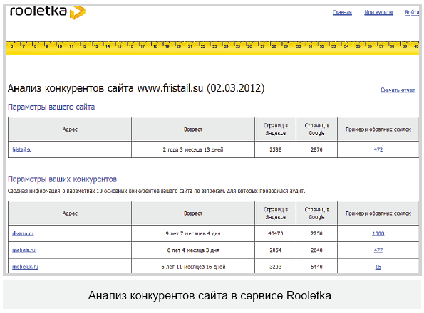Screen dimensions: 424x313
Task: Click the Адрес header in the competitors table
Action: click(70, 213)
